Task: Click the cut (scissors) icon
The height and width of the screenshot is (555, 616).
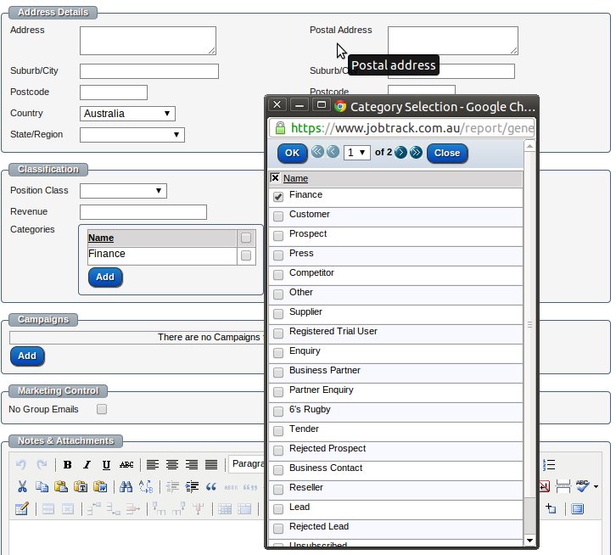Action: click(x=22, y=487)
